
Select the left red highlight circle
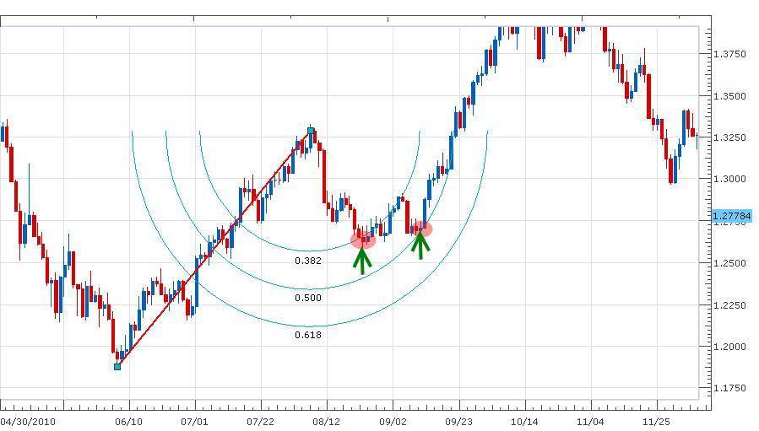pyautogui.click(x=363, y=240)
